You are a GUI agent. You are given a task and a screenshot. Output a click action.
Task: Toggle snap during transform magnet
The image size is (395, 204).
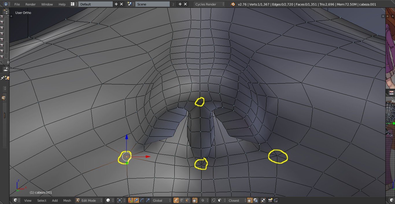[214, 200]
